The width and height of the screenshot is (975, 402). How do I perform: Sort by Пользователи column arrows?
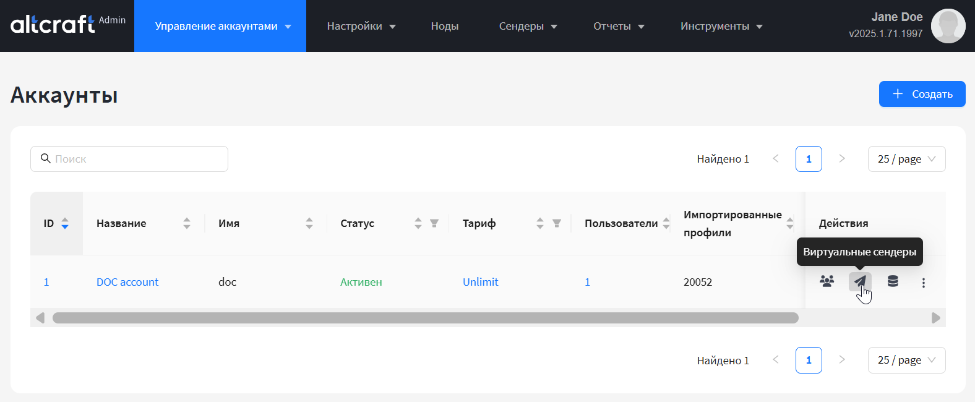tap(666, 223)
